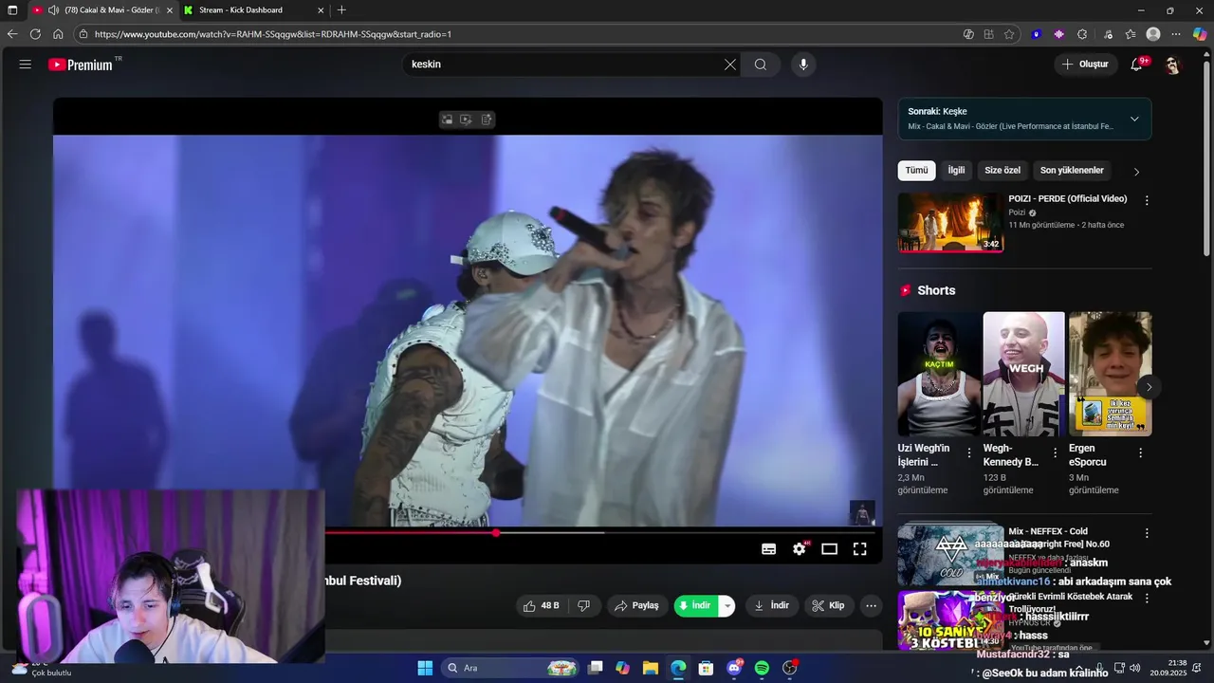Select the Tümü filter chip
The image size is (1214, 683).
point(916,171)
